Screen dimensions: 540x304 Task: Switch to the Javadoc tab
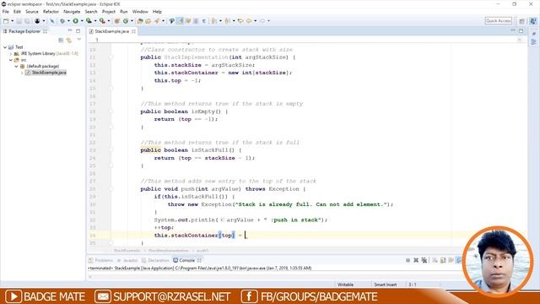click(x=127, y=260)
